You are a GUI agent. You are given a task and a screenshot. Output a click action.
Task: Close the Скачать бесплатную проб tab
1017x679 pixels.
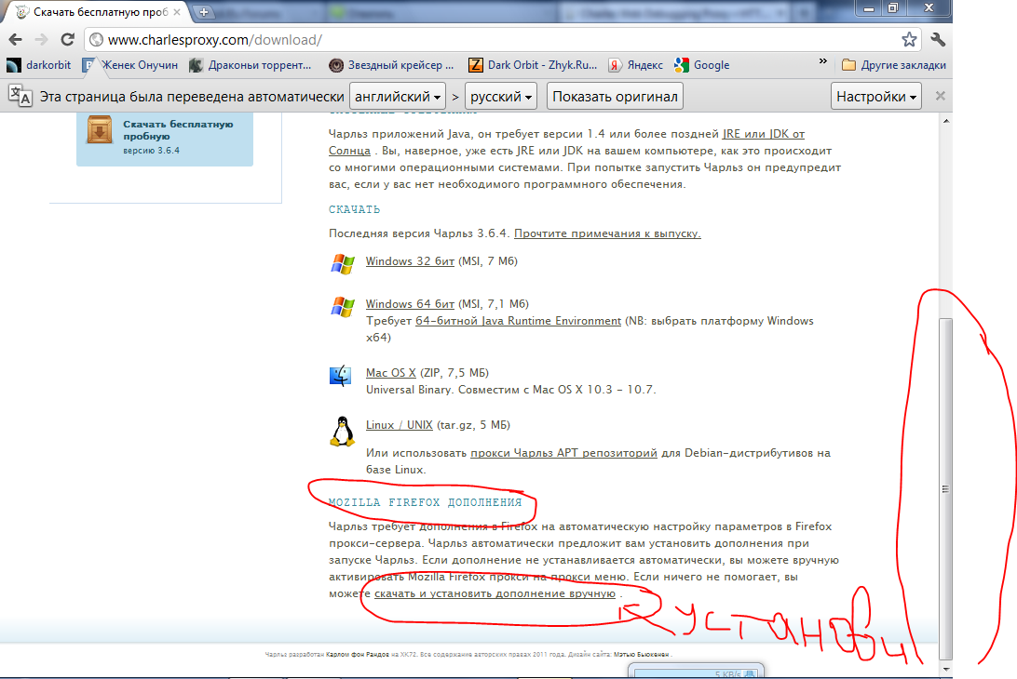(x=176, y=12)
